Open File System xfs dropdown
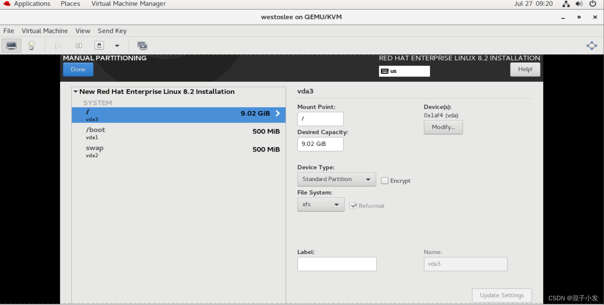Screen dimensions: 604x305 tap(321, 205)
